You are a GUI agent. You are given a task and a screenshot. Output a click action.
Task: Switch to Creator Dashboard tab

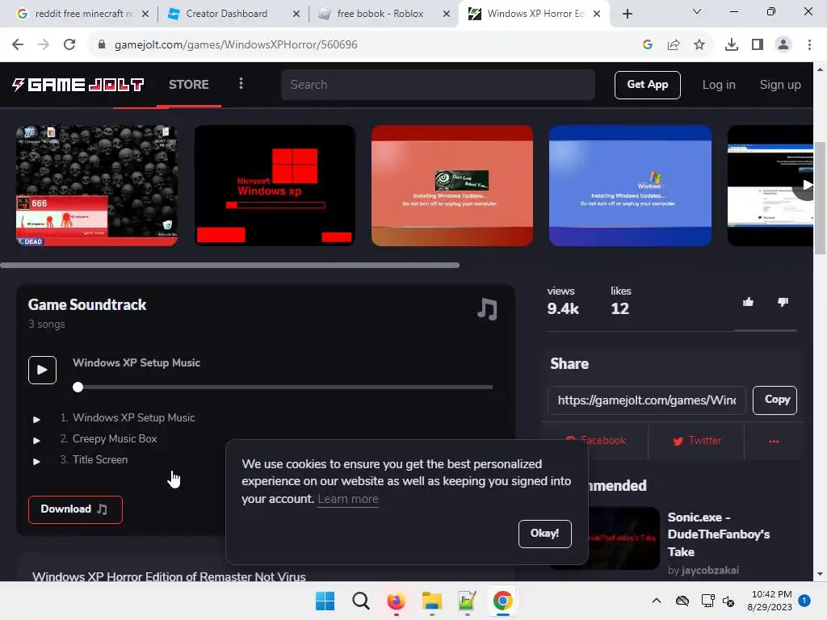tap(227, 14)
